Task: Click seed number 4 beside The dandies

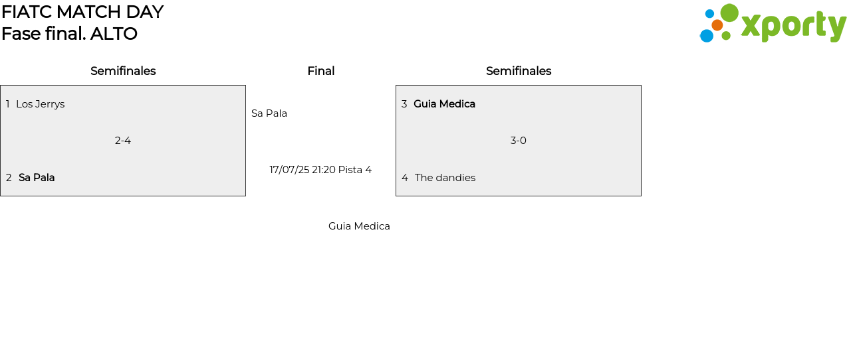Action: [x=405, y=178]
